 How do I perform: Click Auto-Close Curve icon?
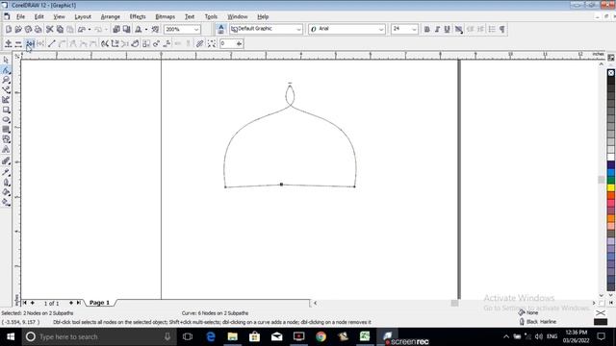[135, 43]
